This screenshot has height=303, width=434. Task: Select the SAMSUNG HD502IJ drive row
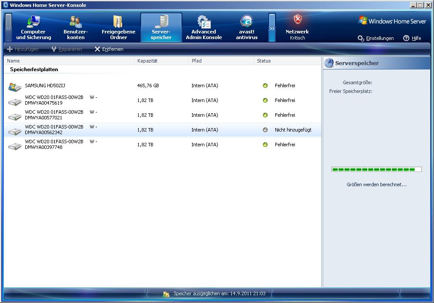(163, 86)
